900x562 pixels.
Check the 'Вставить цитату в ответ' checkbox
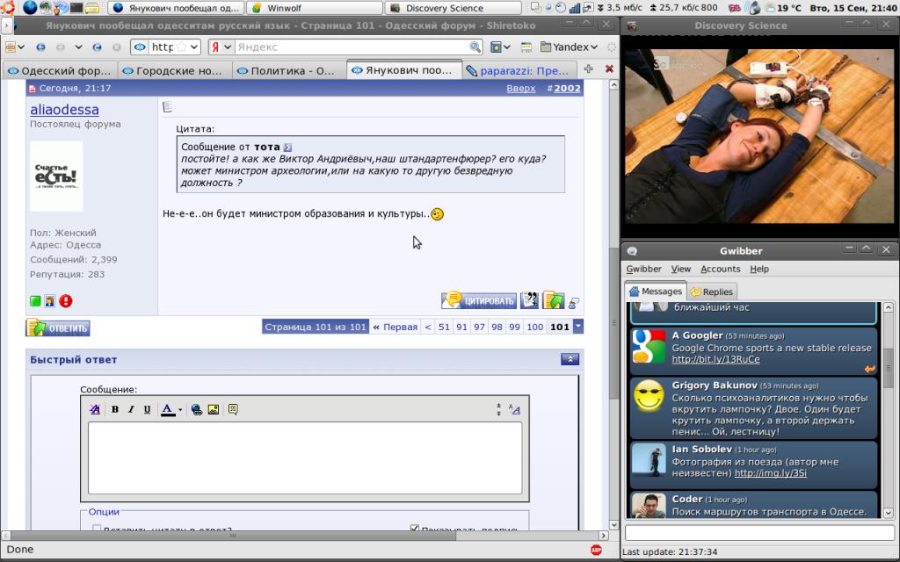pos(97,529)
